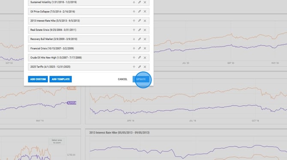Screen dimensions: 287x160
Task: Select Crude Oil Hits New High row text
Action: tap(56, 58)
